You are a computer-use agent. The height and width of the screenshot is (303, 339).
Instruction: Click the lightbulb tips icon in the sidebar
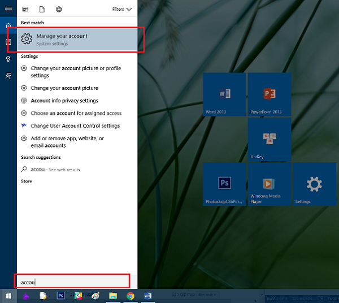coord(8,59)
